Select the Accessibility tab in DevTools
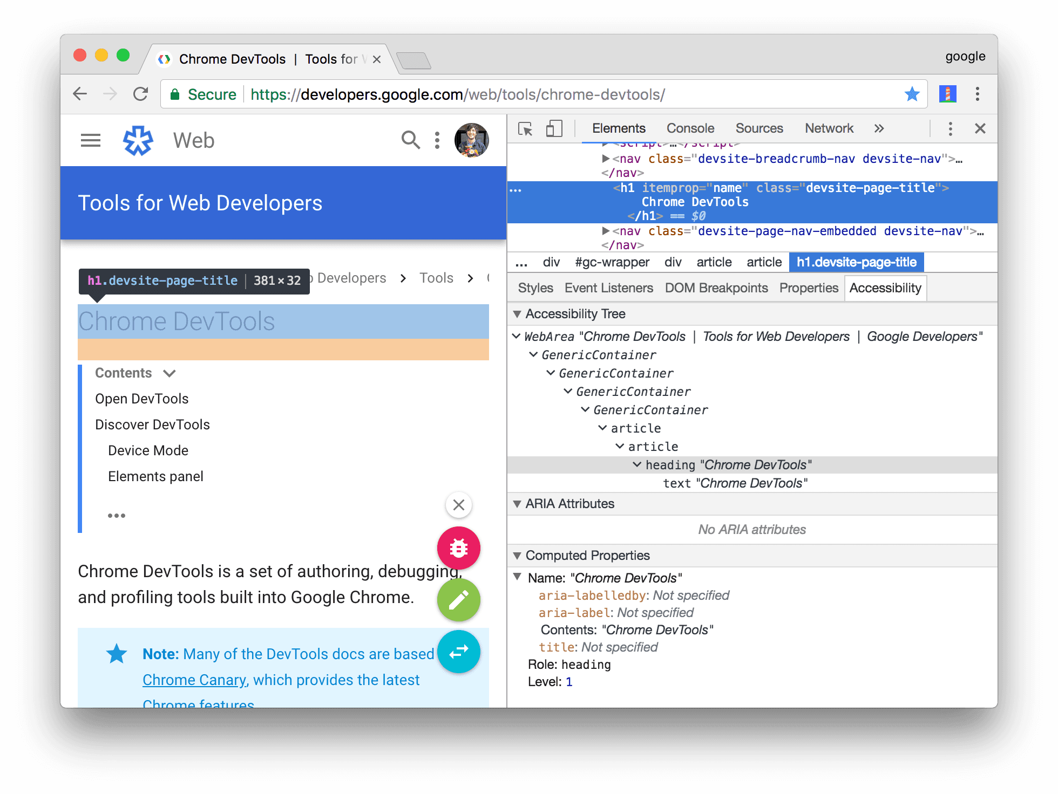 click(886, 289)
